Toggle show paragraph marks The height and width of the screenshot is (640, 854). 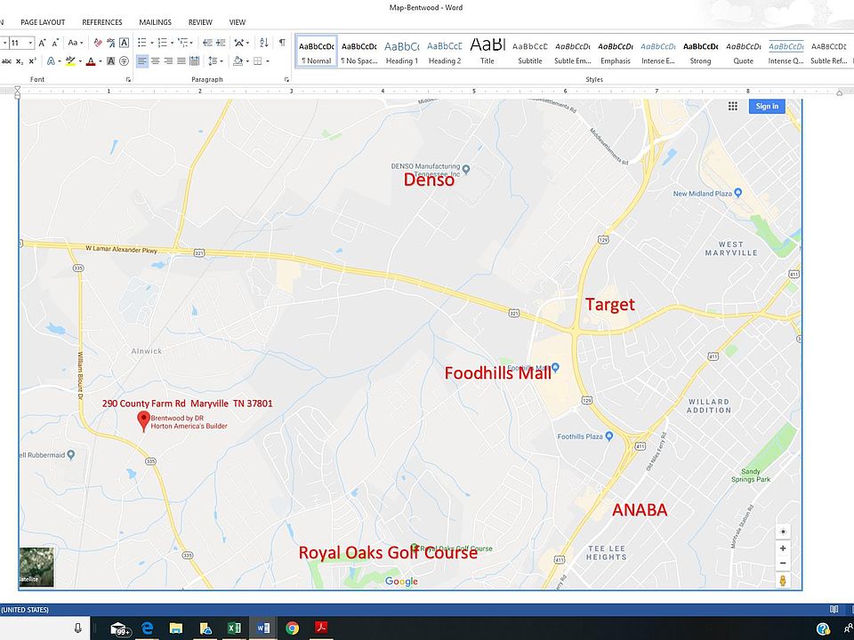click(282, 43)
